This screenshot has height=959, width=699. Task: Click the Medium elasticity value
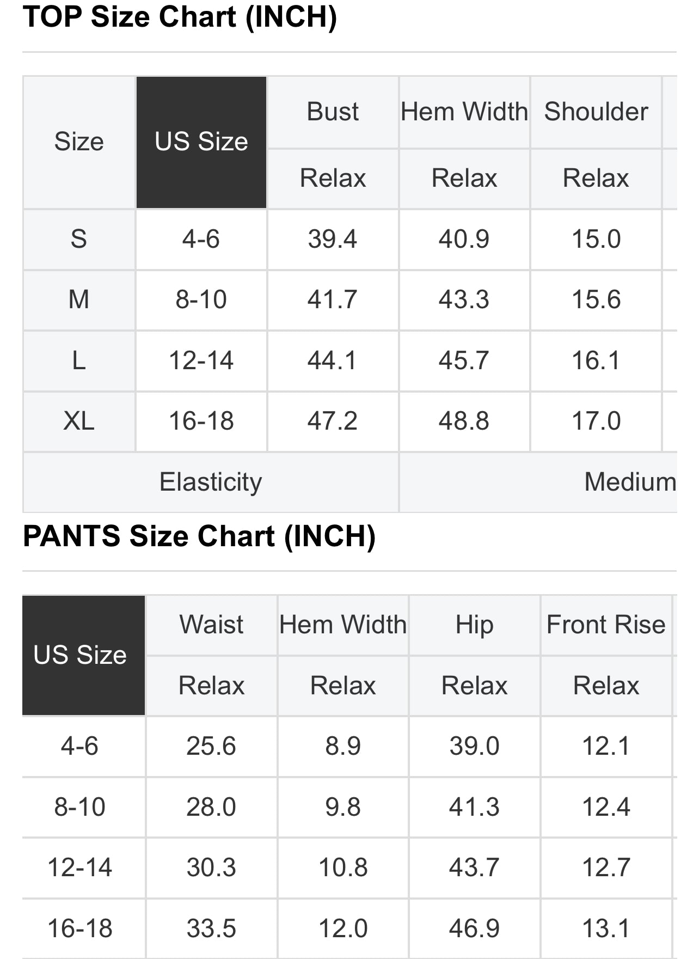[x=630, y=482]
